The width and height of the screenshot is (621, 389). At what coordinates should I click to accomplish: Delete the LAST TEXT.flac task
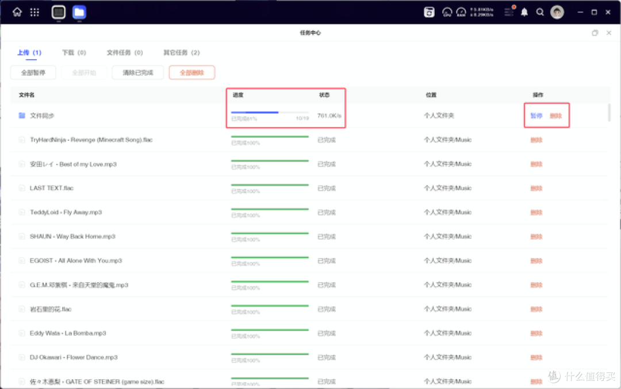point(536,188)
